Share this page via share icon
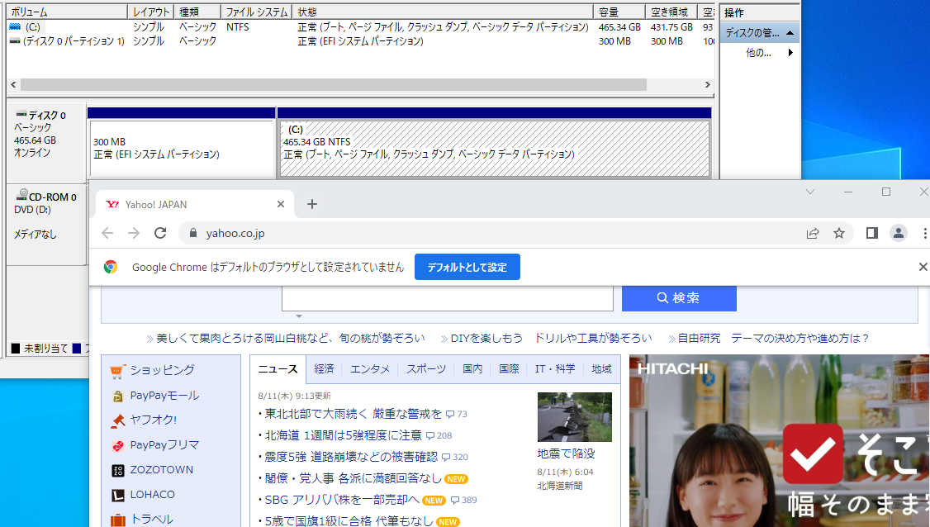The image size is (930, 527). point(813,233)
